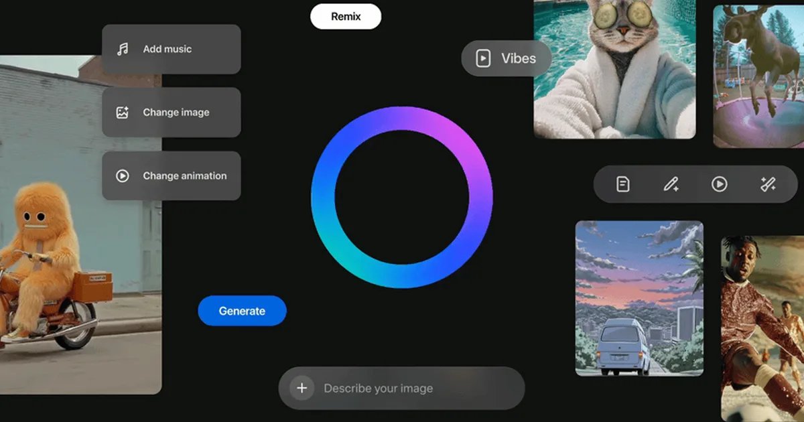Open the soccer player thumbnail
Image resolution: width=804 pixels, height=422 pixels.
click(762, 328)
